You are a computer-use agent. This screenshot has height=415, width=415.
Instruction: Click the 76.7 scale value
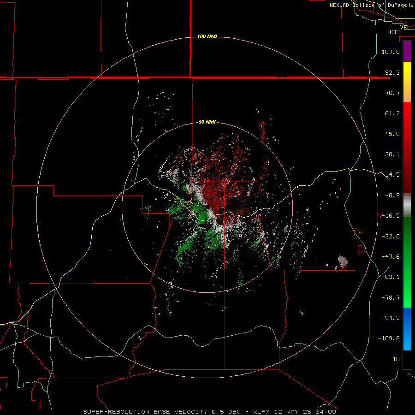click(x=392, y=93)
